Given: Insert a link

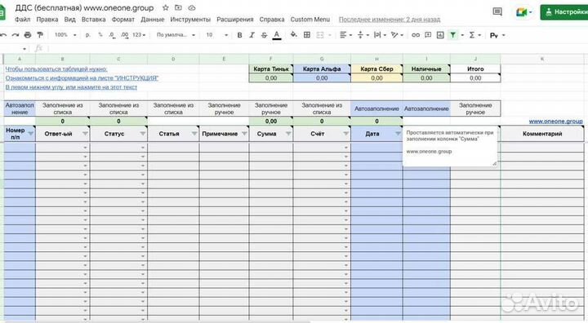Looking at the screenshot, I should [416, 35].
